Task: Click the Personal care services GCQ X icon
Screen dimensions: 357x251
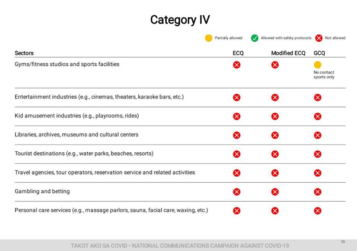Action: 318,211
